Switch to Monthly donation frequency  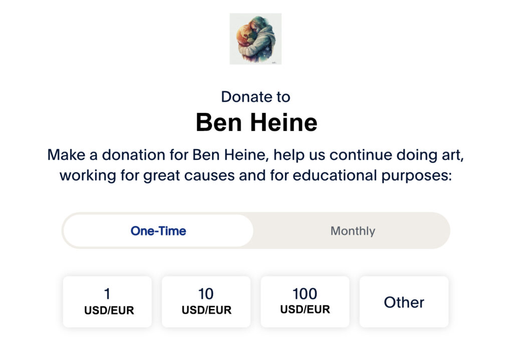[x=353, y=231]
